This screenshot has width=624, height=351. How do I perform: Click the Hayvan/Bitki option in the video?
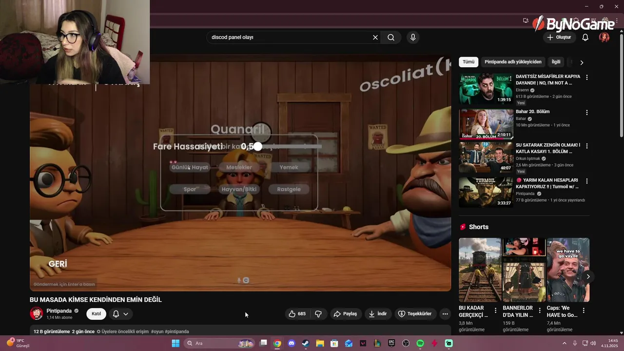(239, 189)
